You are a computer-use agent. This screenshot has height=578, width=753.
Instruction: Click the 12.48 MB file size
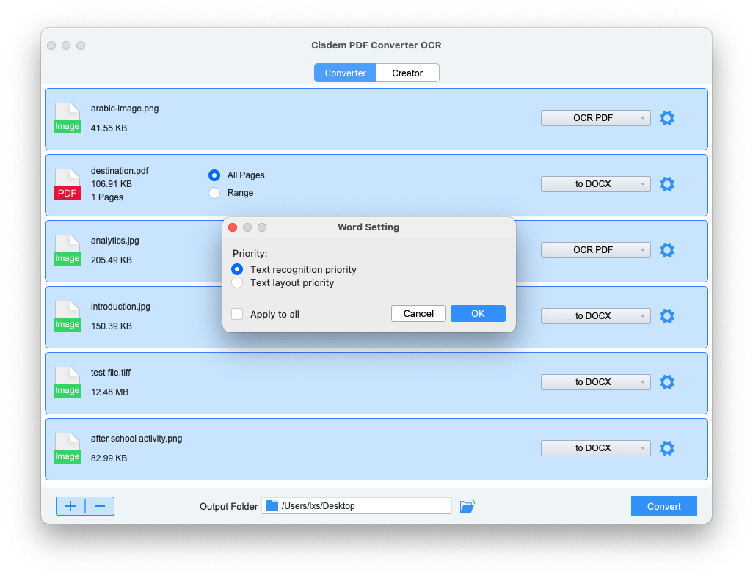(x=109, y=392)
